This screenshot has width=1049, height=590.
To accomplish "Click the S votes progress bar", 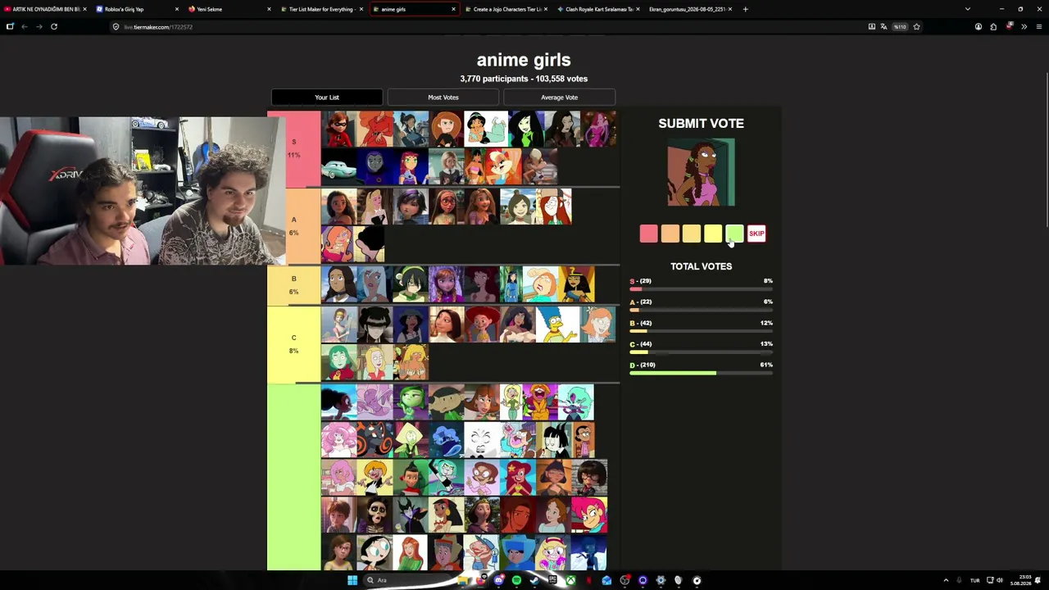I will pyautogui.click(x=702, y=290).
